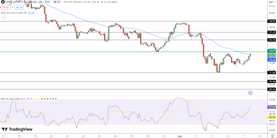Image resolution: width=277 pixels, height=138 pixels.
Task: Click the red sell price 74.30 button
Action: coord(5,8)
